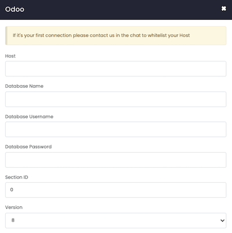Click the Host label

coord(10,56)
